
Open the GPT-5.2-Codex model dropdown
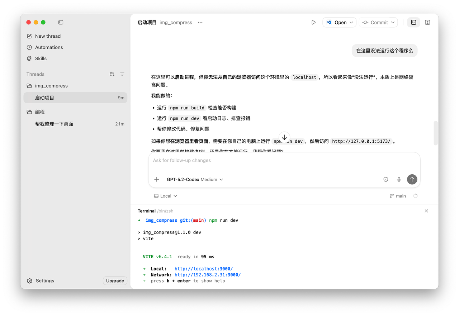coord(195,179)
